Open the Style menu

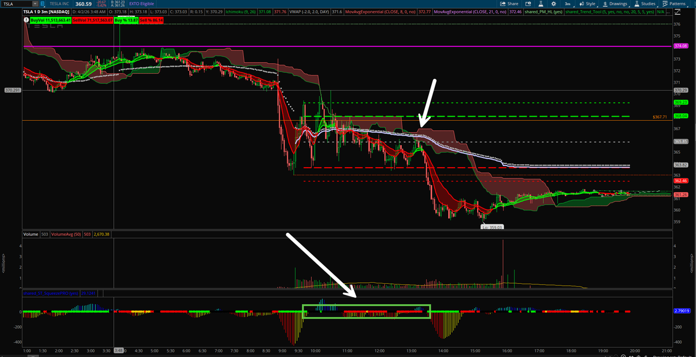point(587,3)
